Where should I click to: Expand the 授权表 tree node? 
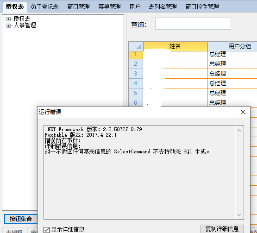(8, 19)
